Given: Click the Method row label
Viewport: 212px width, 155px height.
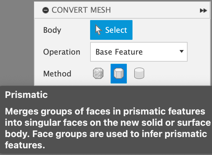Looking at the screenshot, I should (57, 74).
